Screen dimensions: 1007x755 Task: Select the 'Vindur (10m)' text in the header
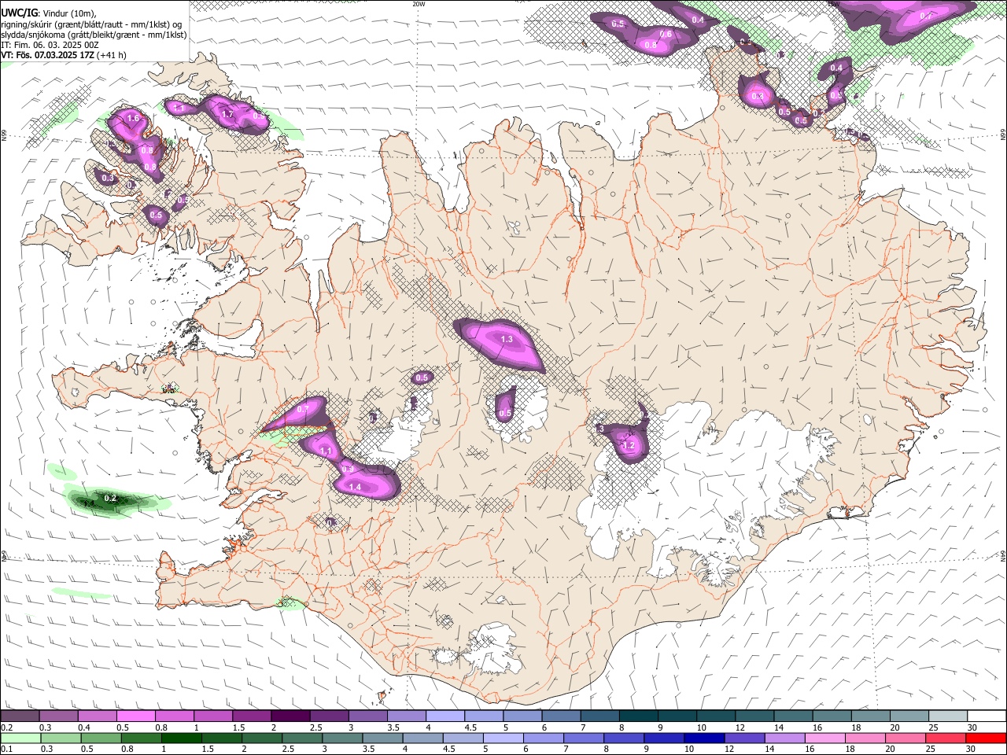(x=68, y=13)
